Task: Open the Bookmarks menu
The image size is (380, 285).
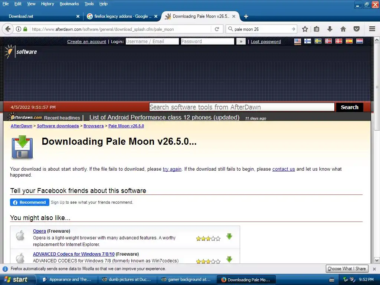Action: click(x=69, y=4)
